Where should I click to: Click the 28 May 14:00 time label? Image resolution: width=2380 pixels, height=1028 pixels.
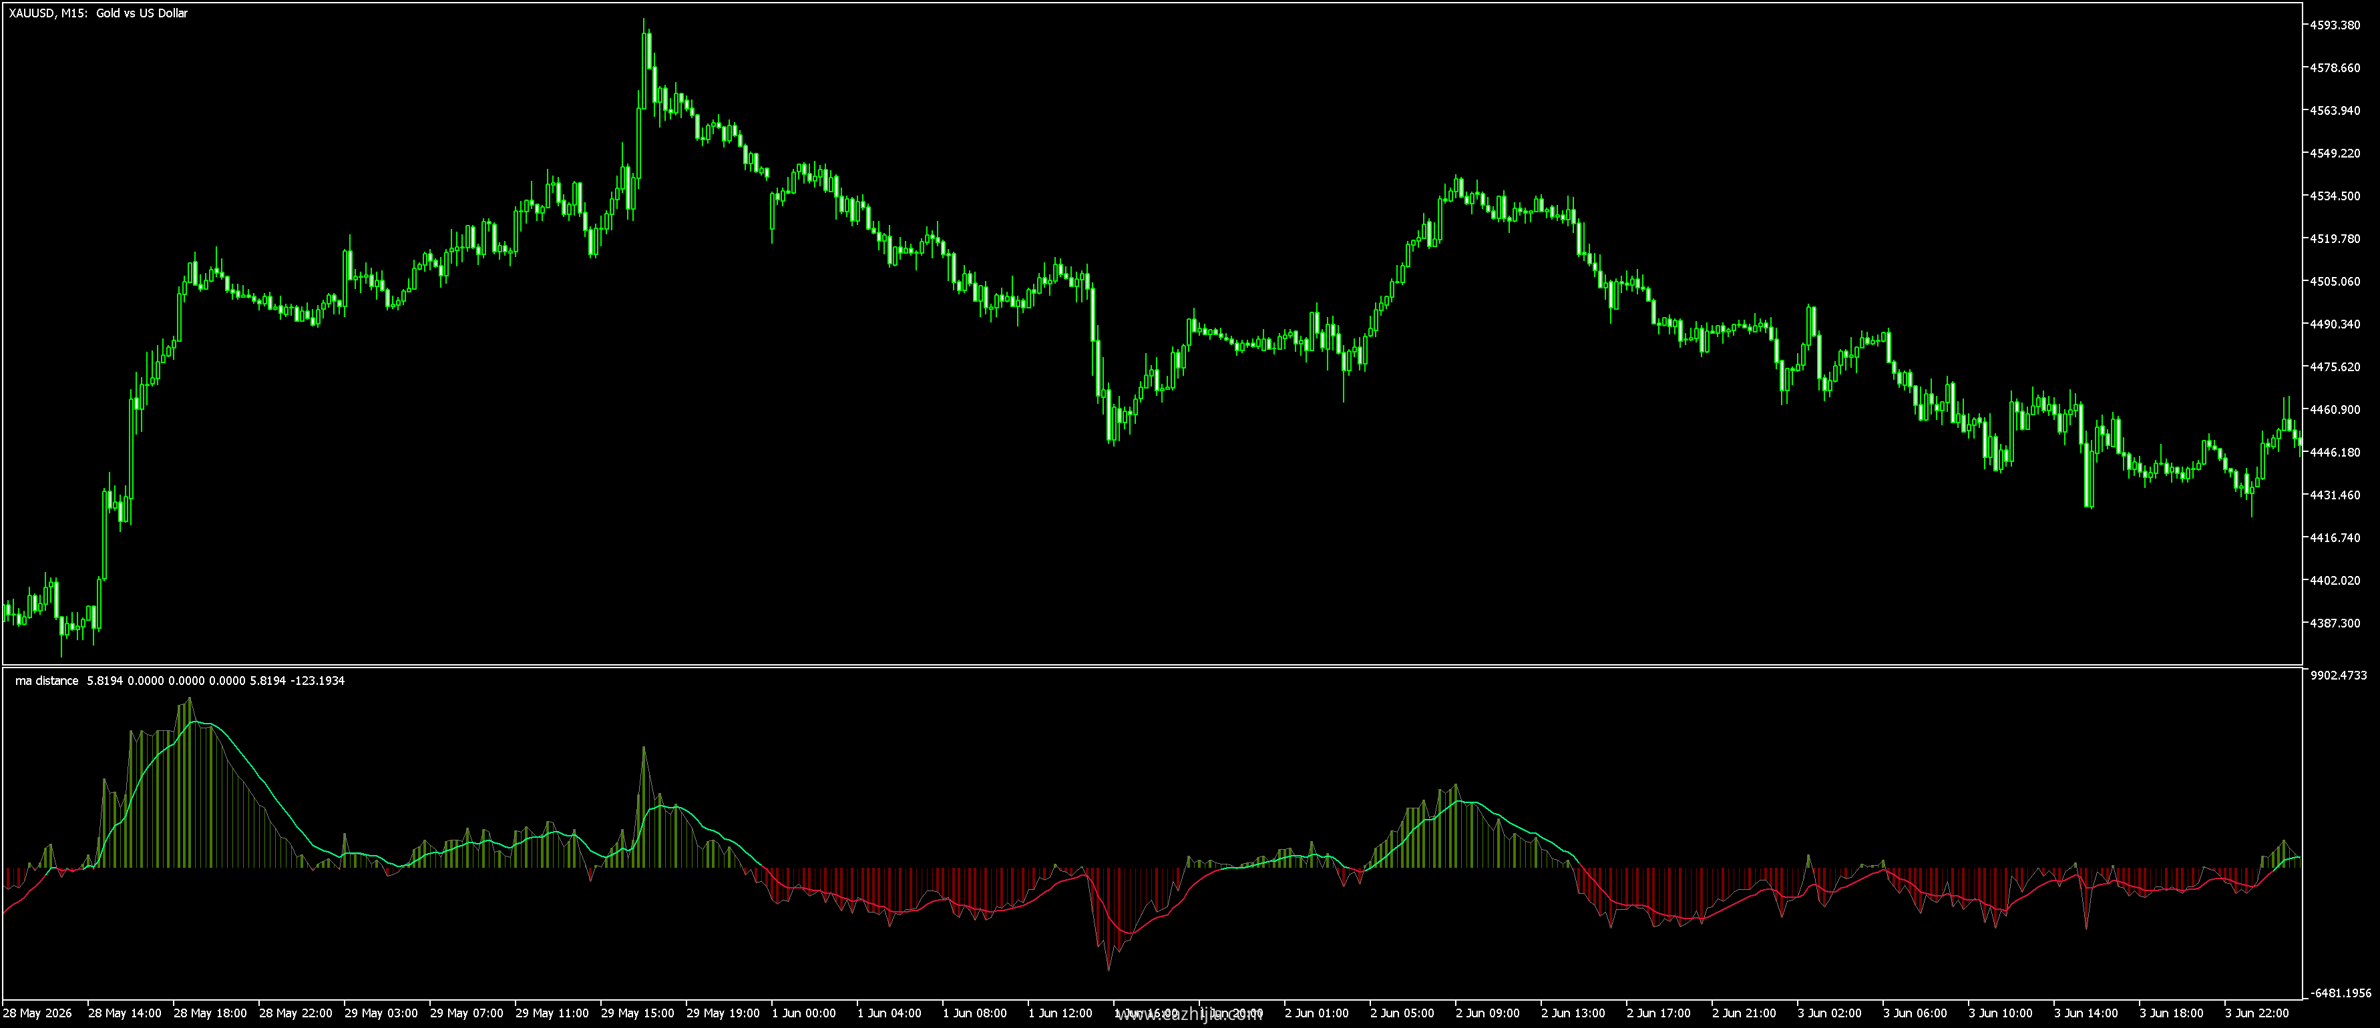point(125,1013)
